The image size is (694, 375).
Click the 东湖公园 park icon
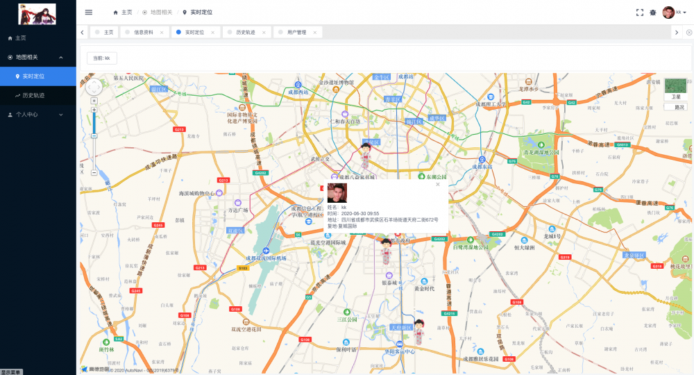click(421, 176)
